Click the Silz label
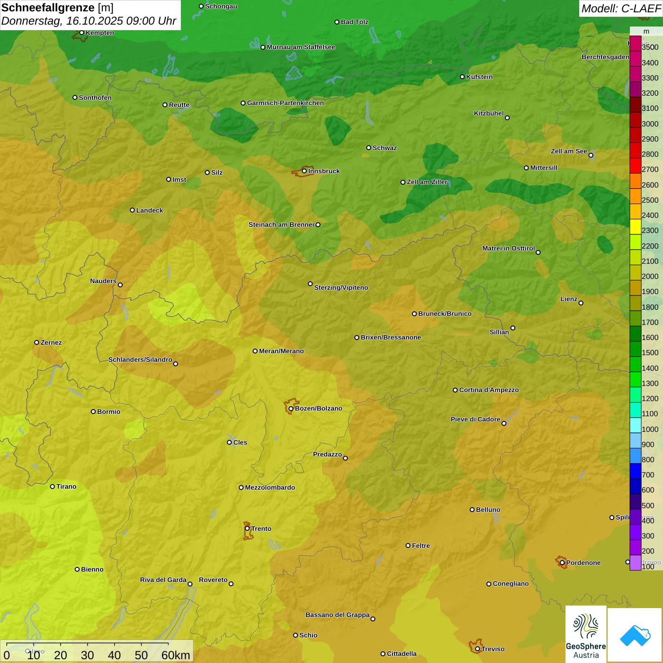663x663 pixels. point(217,172)
